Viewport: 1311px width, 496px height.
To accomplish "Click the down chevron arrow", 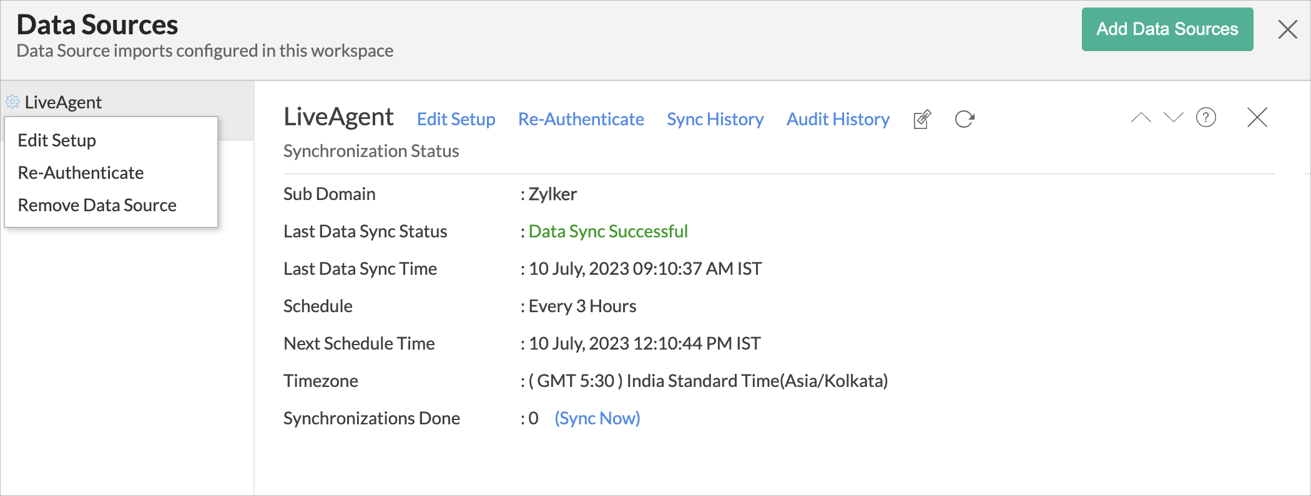I will [x=1173, y=118].
